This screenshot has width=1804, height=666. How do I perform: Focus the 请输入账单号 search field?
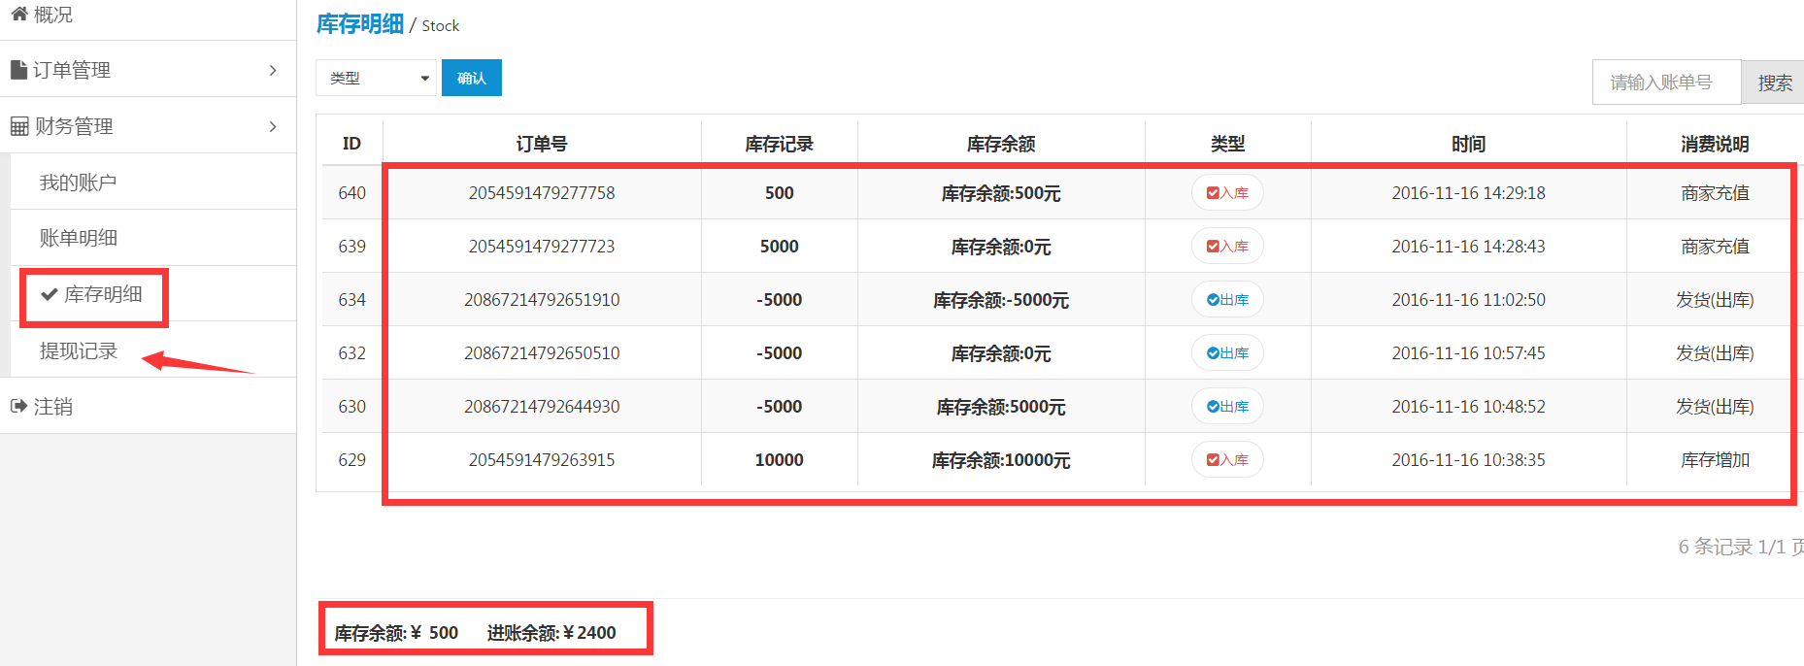click(1665, 83)
